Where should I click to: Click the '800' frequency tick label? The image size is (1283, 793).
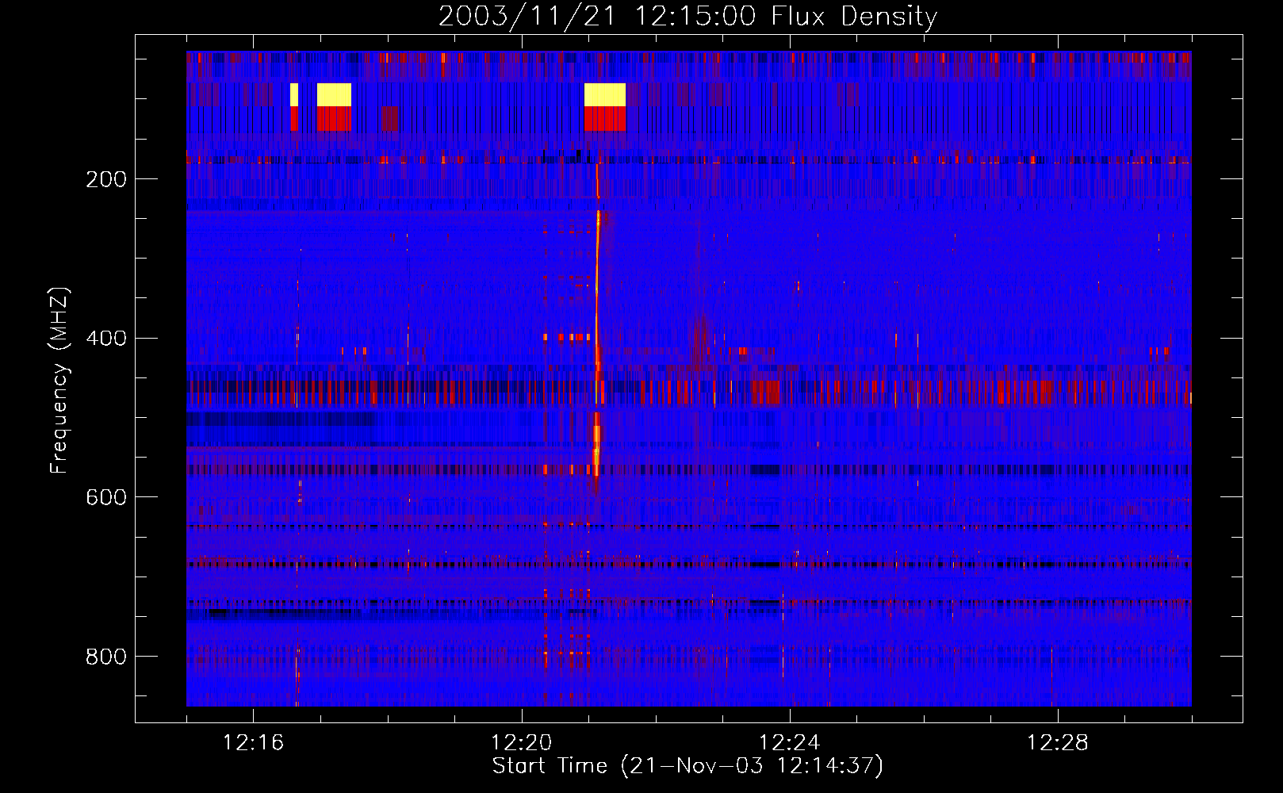click(106, 657)
